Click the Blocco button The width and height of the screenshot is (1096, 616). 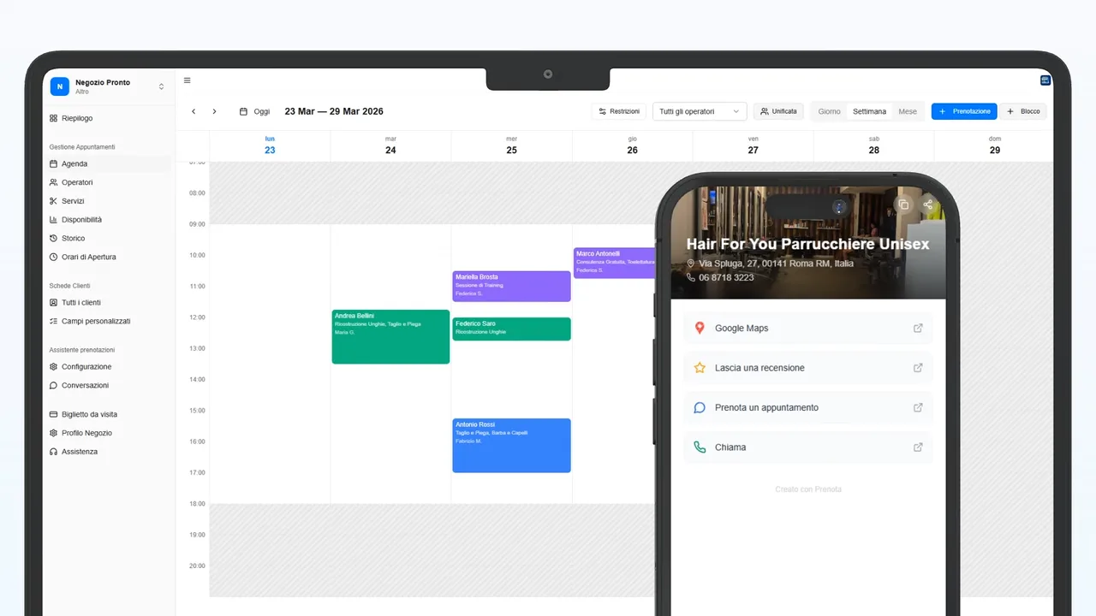1023,111
